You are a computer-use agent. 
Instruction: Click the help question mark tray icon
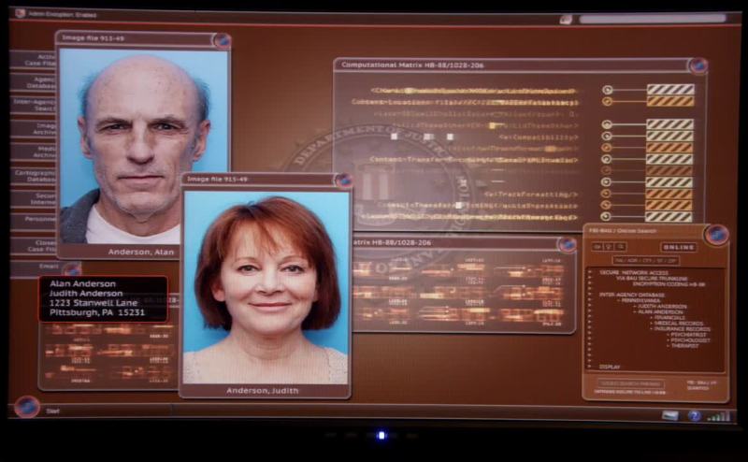pos(694,415)
